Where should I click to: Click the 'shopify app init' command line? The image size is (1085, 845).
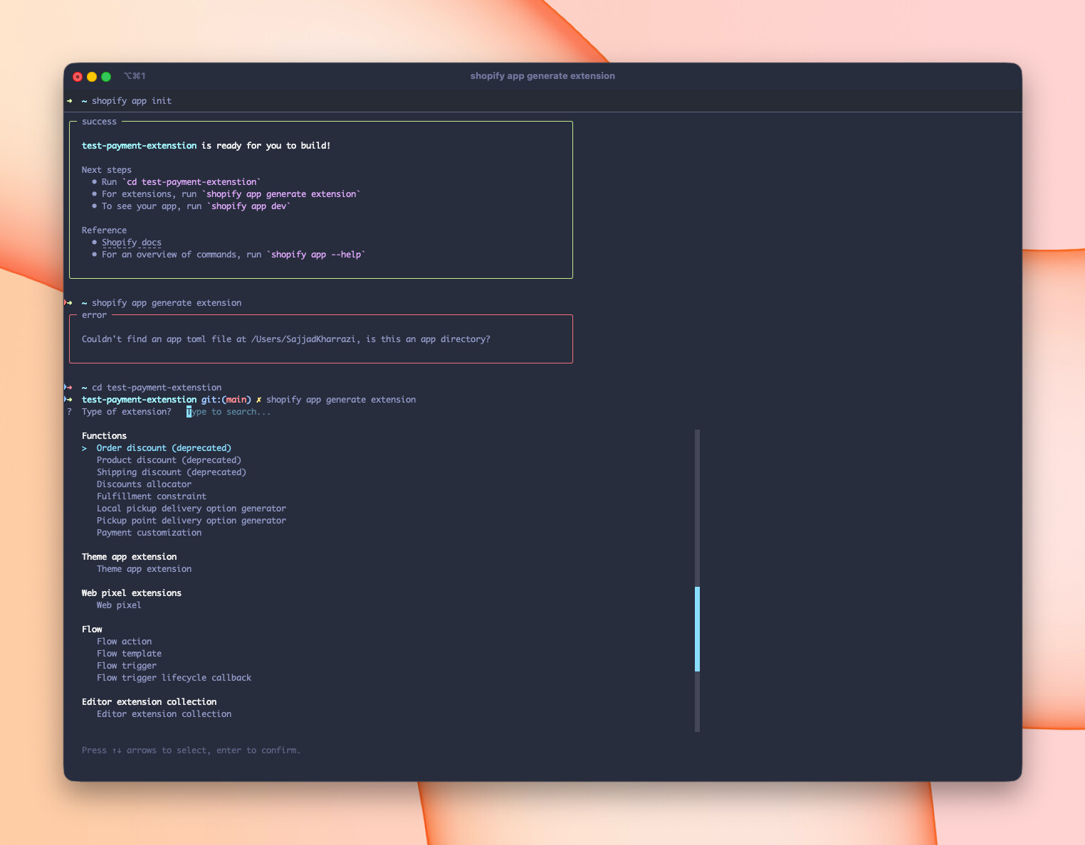click(x=132, y=101)
